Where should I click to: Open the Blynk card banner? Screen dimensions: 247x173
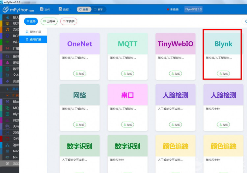[x=223, y=44]
